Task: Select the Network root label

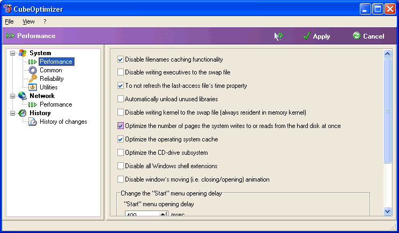Action: (x=42, y=96)
